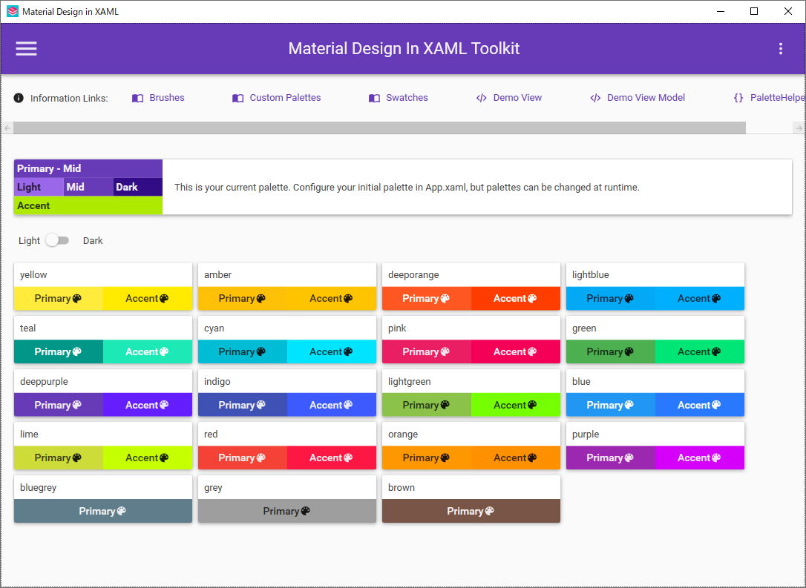The height and width of the screenshot is (588, 806).
Task: Set red as Accent color
Action: click(x=332, y=457)
